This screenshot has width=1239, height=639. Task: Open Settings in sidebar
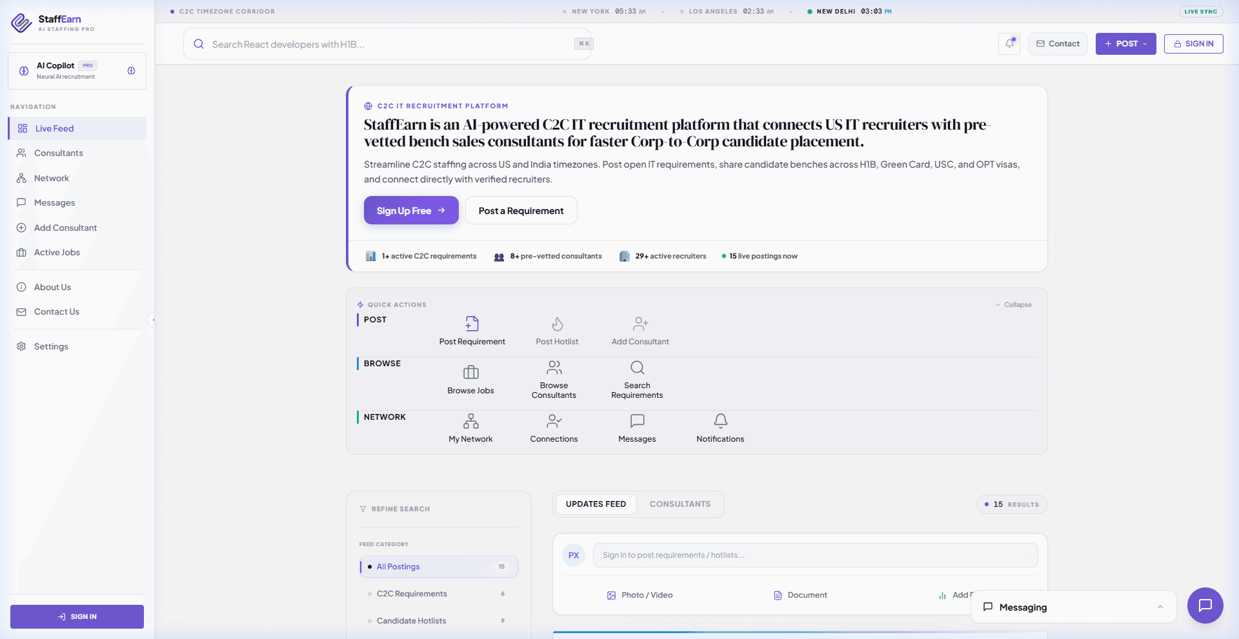[x=77, y=346]
